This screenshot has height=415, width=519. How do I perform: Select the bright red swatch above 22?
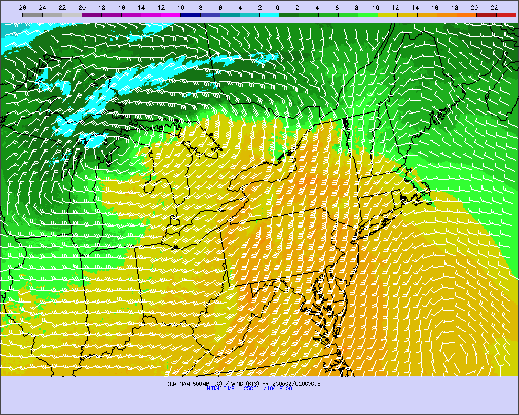point(506,15)
